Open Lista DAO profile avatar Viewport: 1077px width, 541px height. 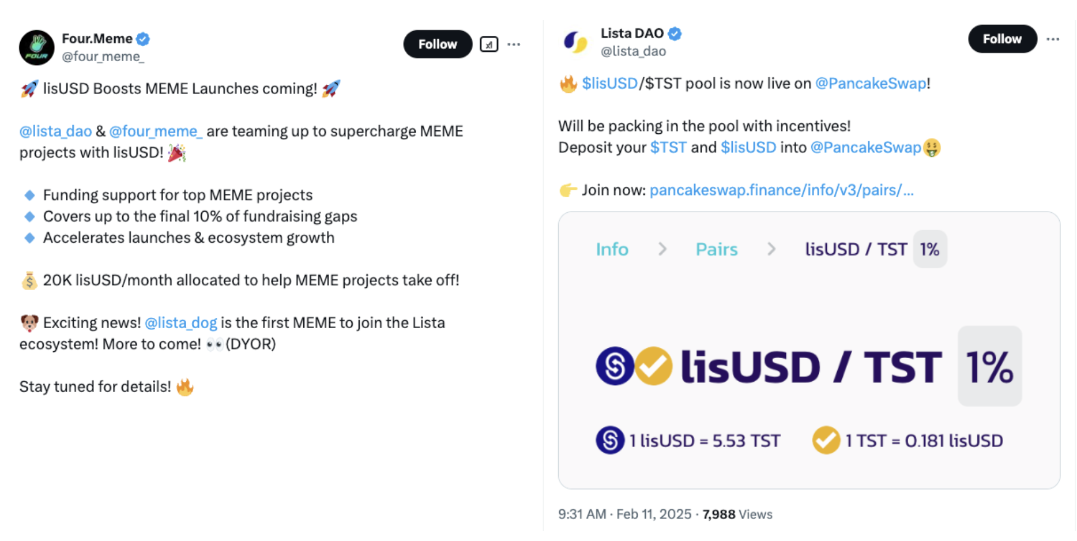tap(575, 42)
